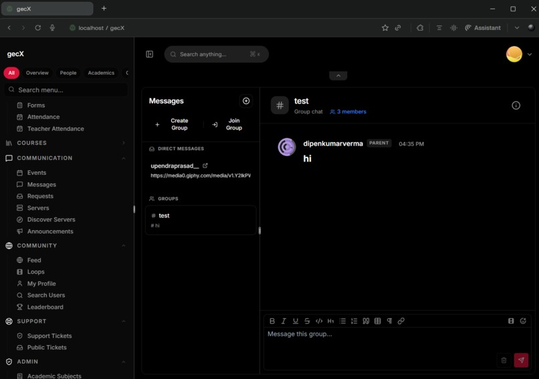
Task: Collapse the sidebar with the panel toggle icon
Action: tap(150, 54)
